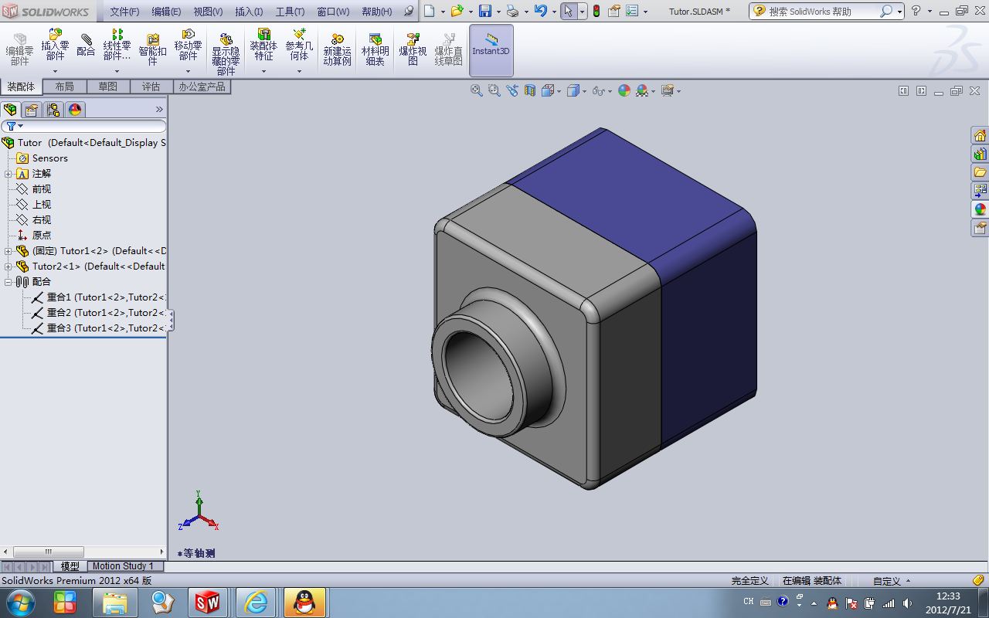Open the PropertyManager tab icon
The height and width of the screenshot is (618, 989).
32,110
